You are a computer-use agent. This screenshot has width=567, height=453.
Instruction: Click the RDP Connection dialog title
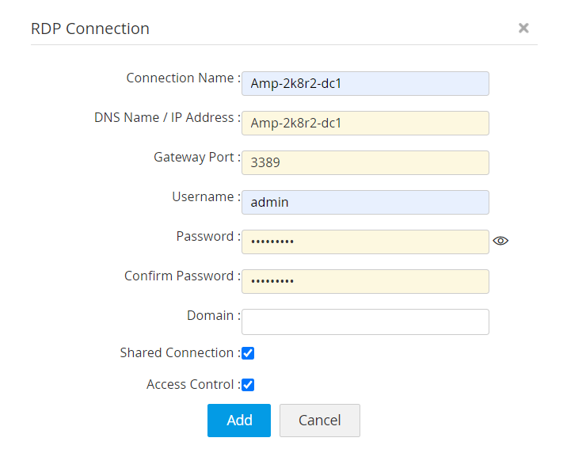[90, 29]
